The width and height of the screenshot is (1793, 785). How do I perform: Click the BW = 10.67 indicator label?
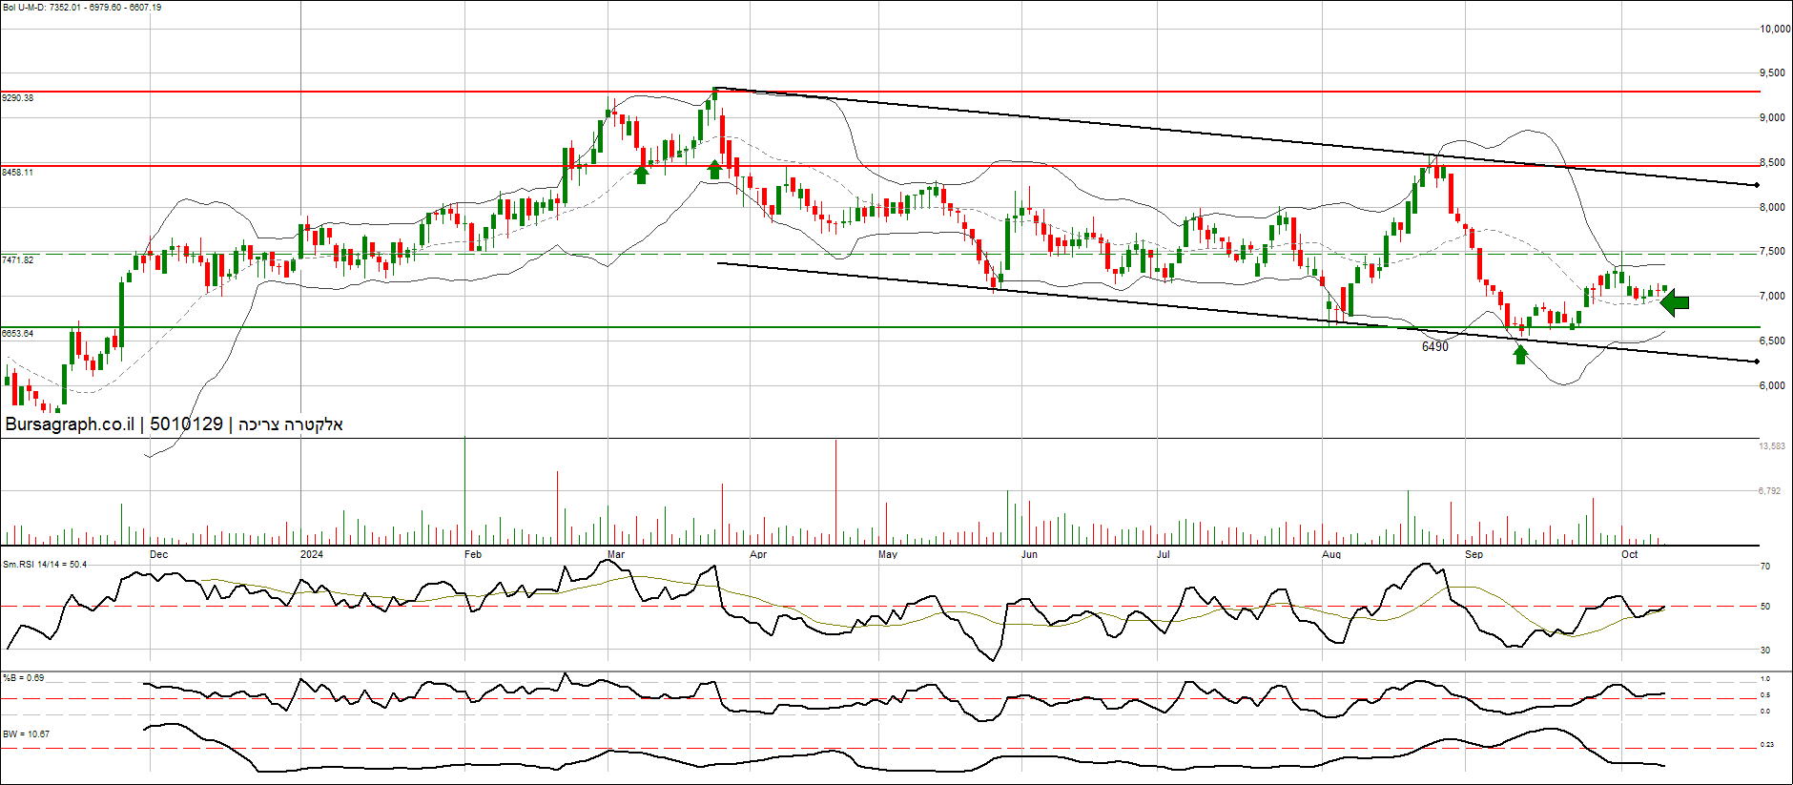(27, 734)
